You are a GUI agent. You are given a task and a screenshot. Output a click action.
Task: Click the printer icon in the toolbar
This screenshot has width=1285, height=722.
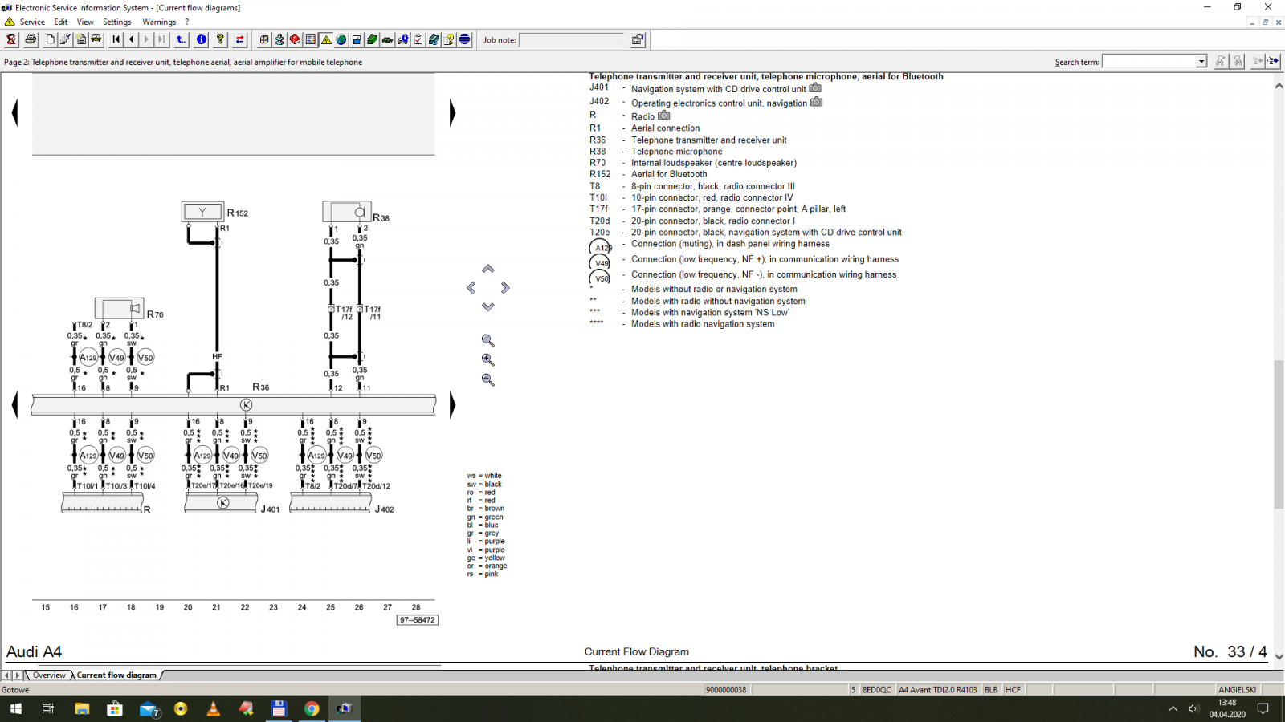pos(31,39)
